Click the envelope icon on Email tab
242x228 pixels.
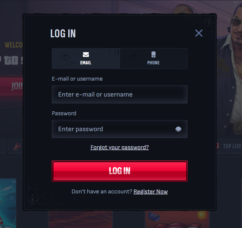pyautogui.click(x=86, y=54)
